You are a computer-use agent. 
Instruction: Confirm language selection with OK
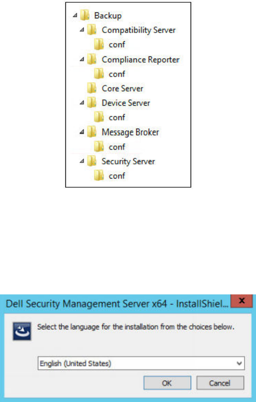(x=167, y=383)
